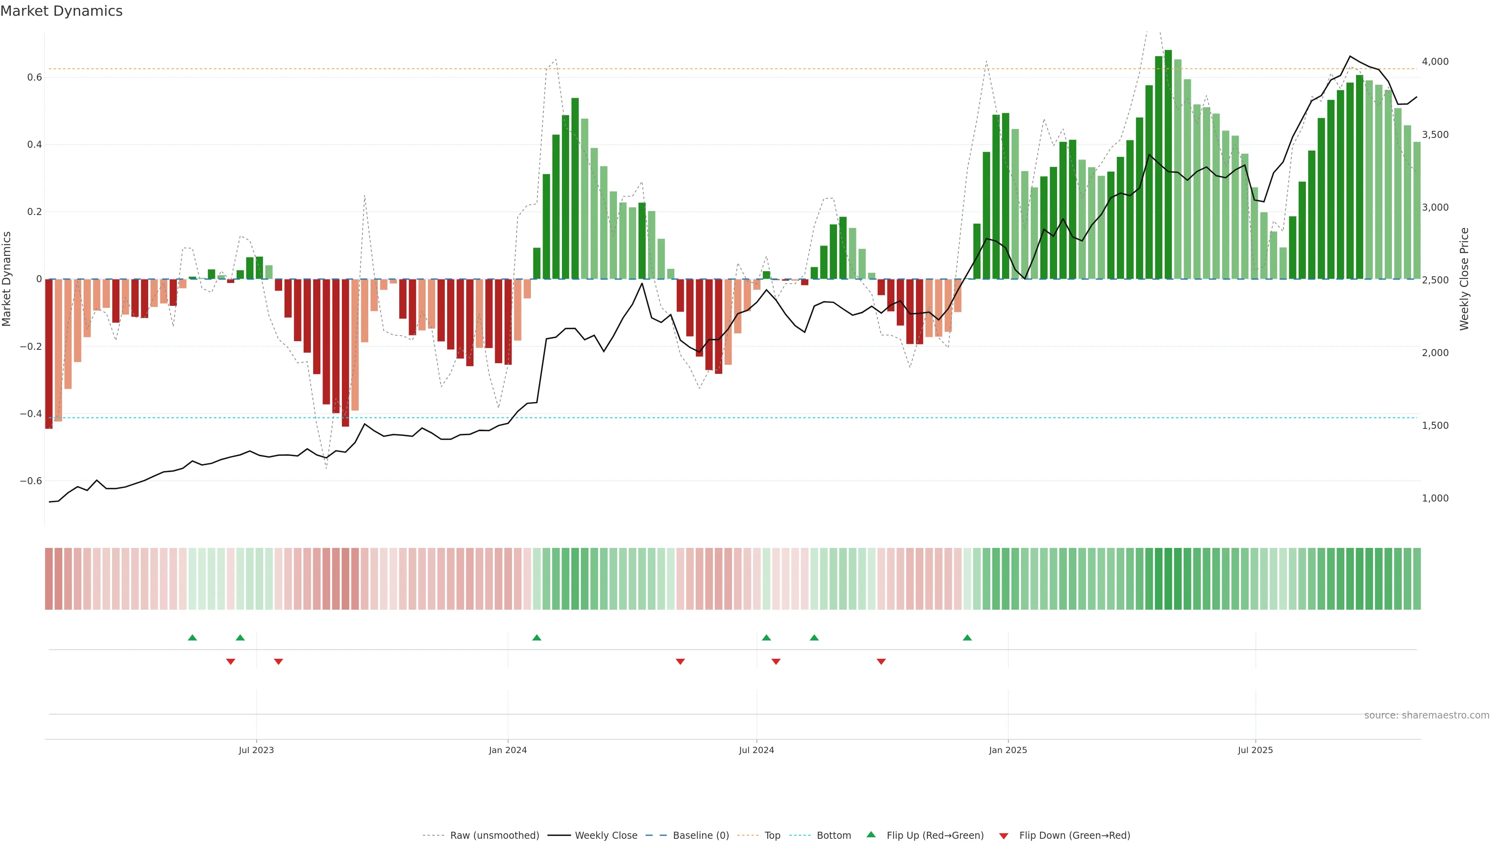Click the Weekly Close Price axis title
This screenshot has width=1509, height=849.
coord(1464,279)
